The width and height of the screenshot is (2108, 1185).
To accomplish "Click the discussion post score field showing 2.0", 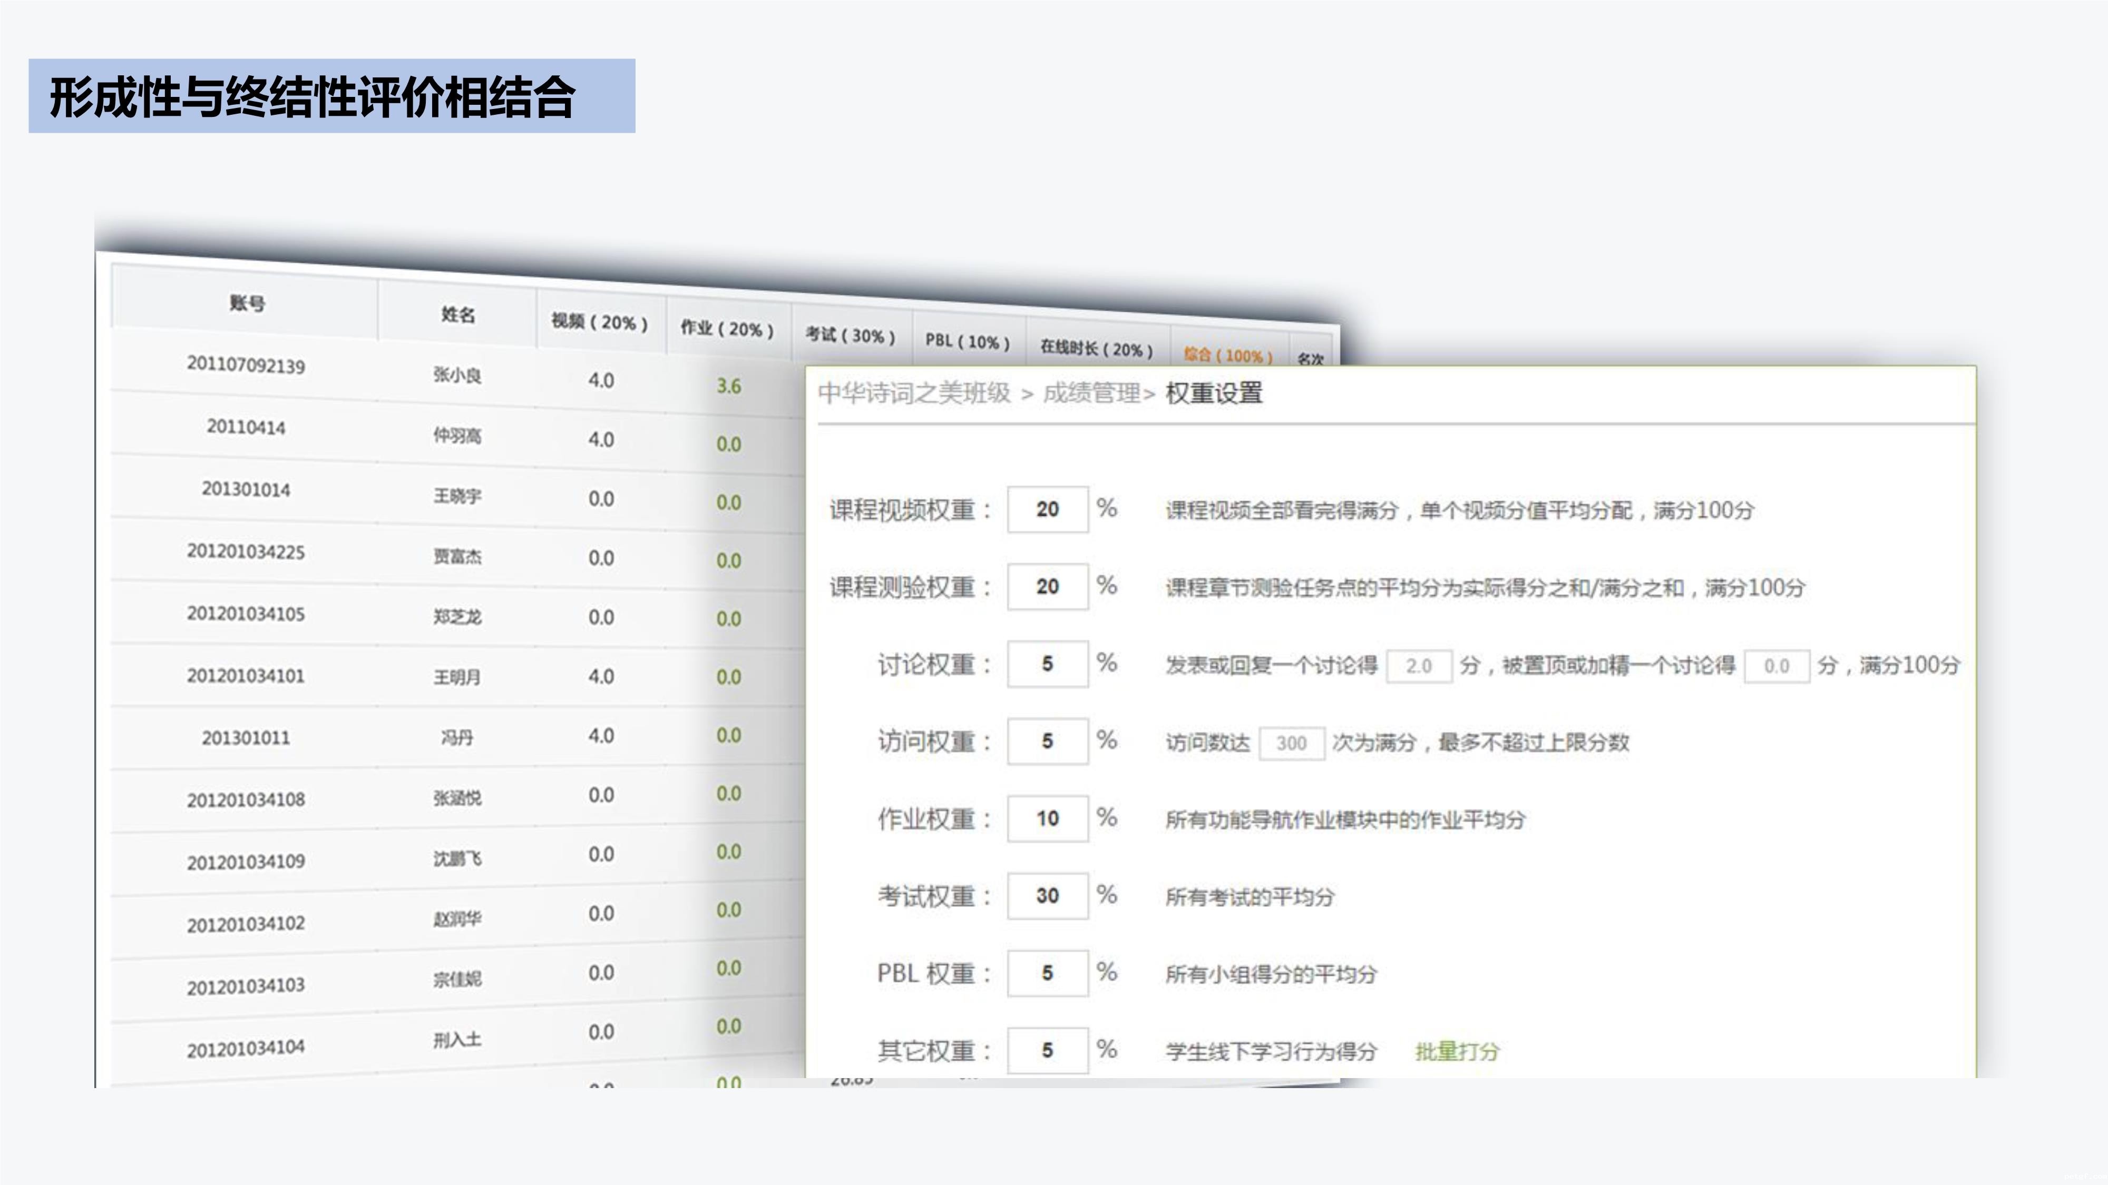I will point(1419,666).
